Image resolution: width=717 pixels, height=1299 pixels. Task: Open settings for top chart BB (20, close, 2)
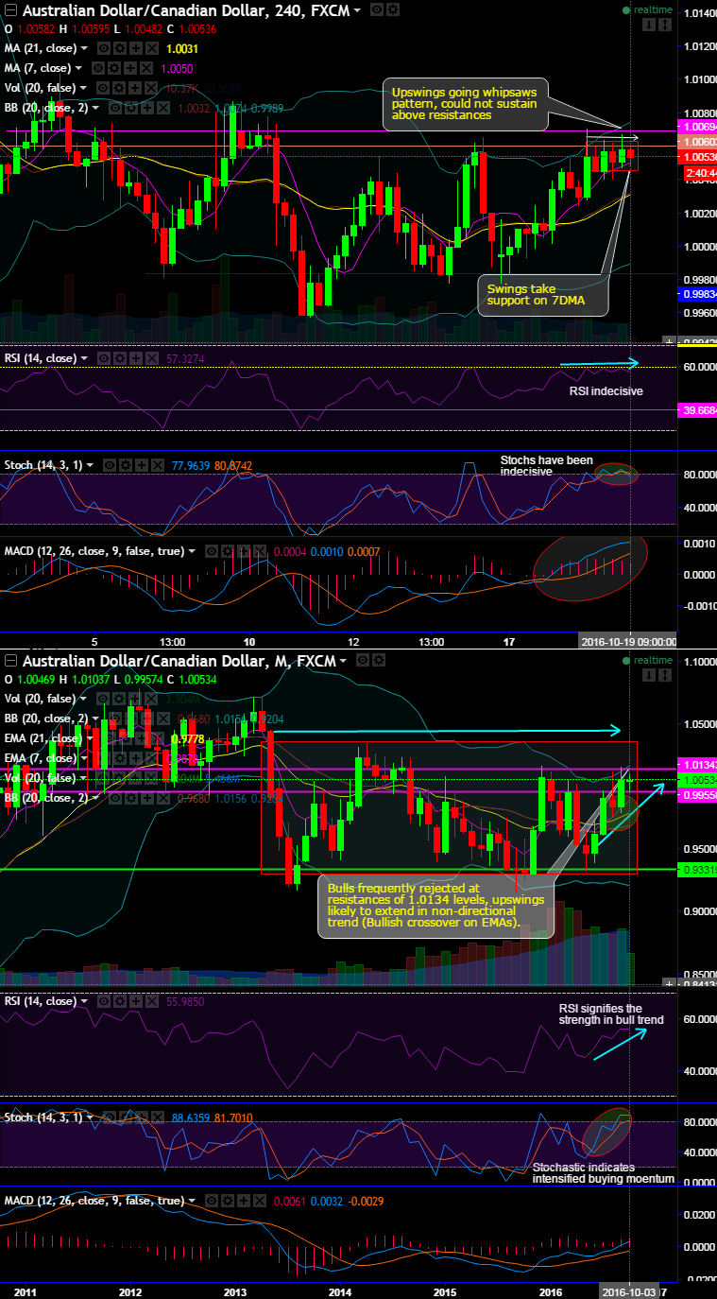pos(130,108)
